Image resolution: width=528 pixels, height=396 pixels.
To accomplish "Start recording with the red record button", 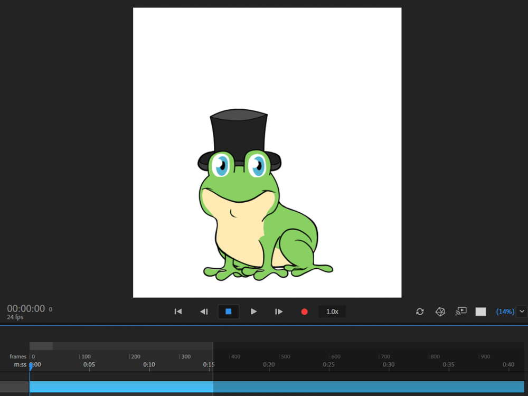I will click(304, 312).
